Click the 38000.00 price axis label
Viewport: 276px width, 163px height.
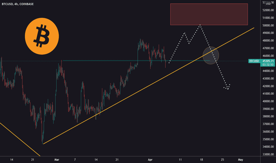click(x=268, y=116)
